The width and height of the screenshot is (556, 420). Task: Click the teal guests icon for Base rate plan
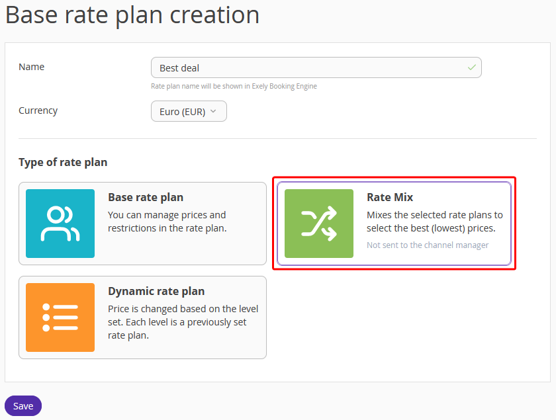[60, 224]
